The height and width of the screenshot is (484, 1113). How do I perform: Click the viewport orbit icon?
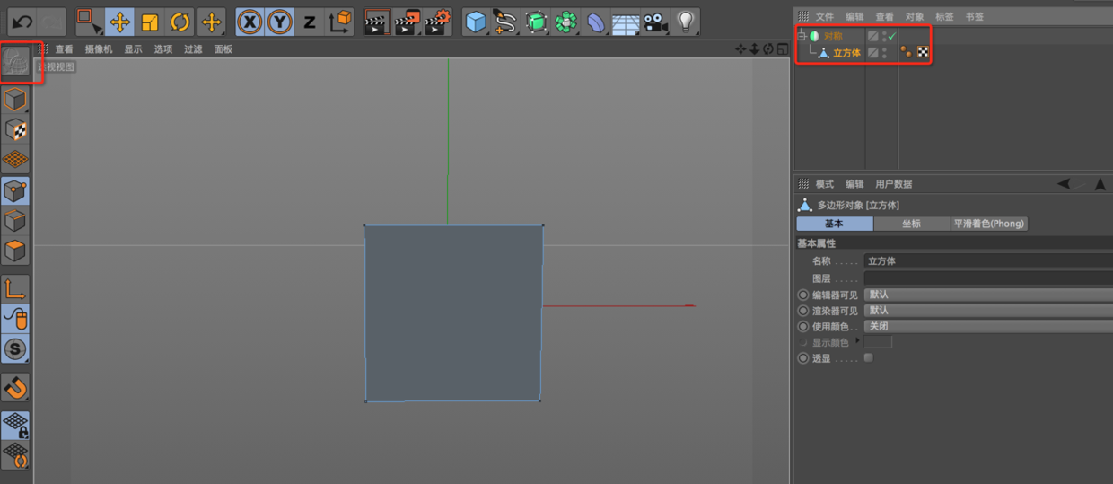[x=768, y=49]
